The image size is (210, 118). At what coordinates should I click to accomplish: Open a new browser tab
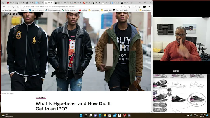[x=131, y=3]
